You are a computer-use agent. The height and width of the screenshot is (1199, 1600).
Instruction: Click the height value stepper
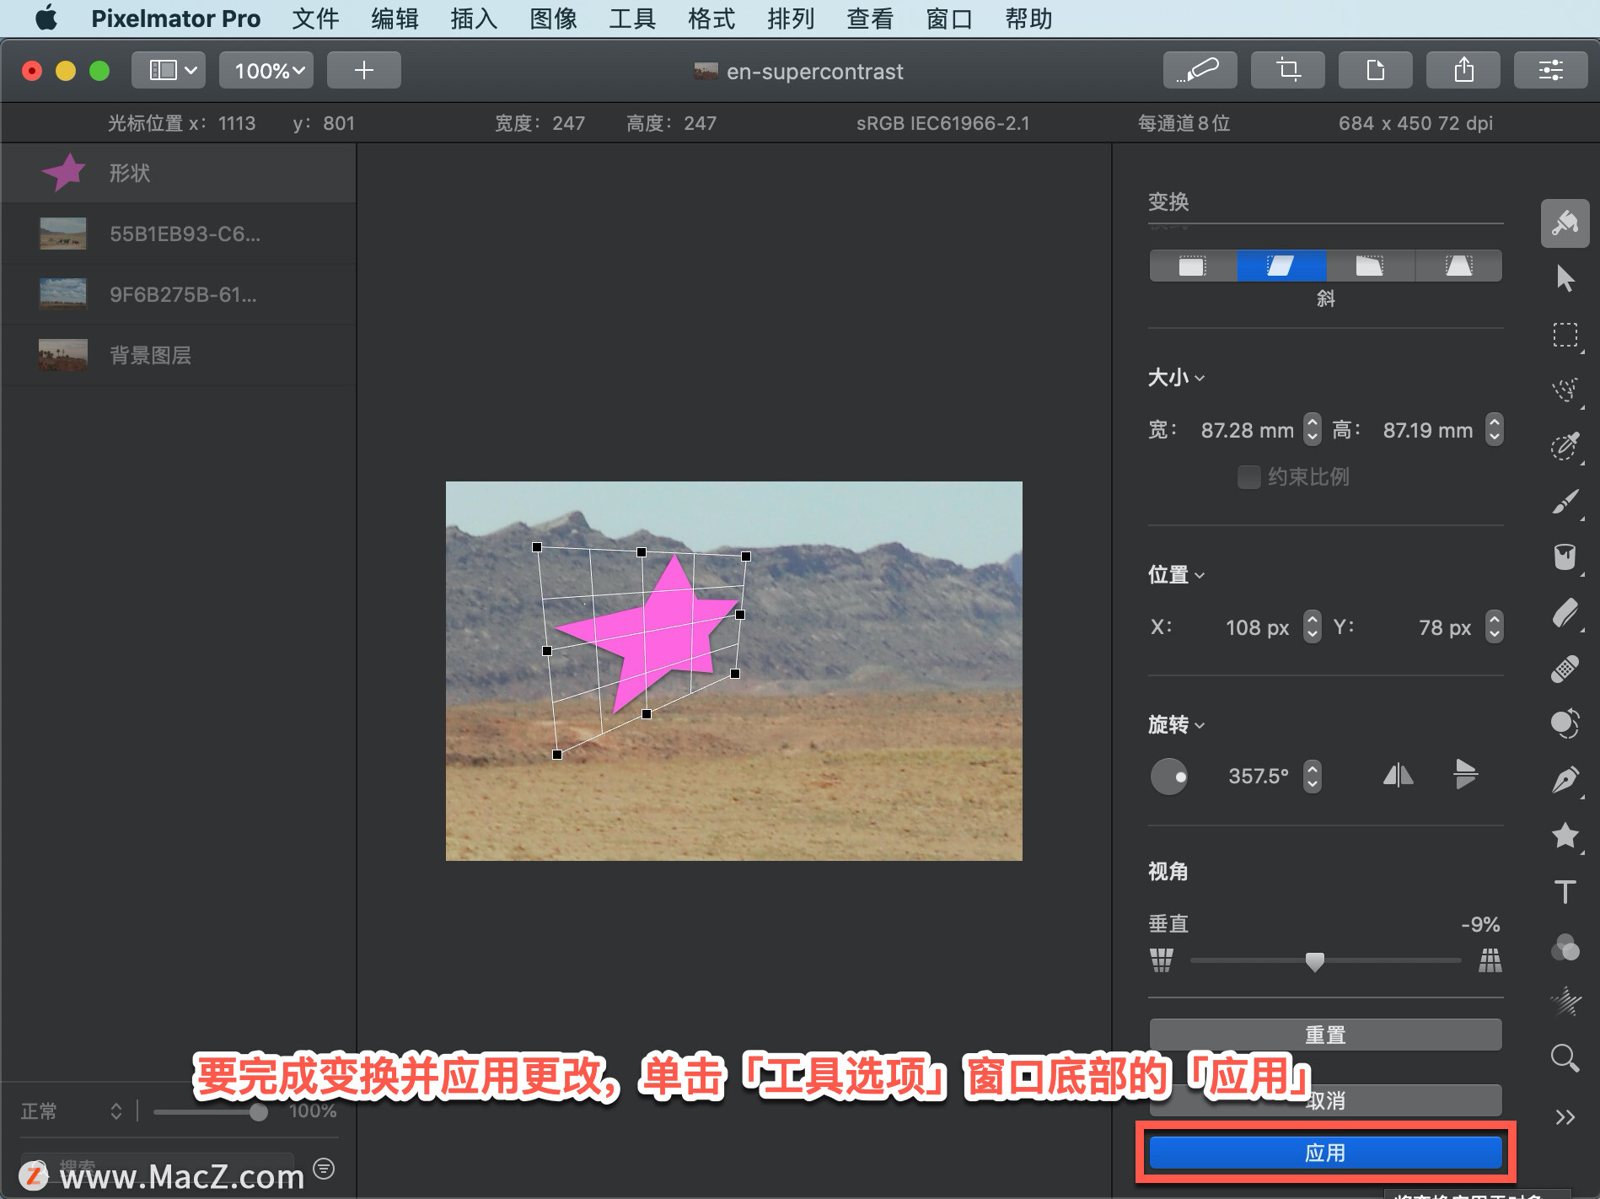[1494, 429]
